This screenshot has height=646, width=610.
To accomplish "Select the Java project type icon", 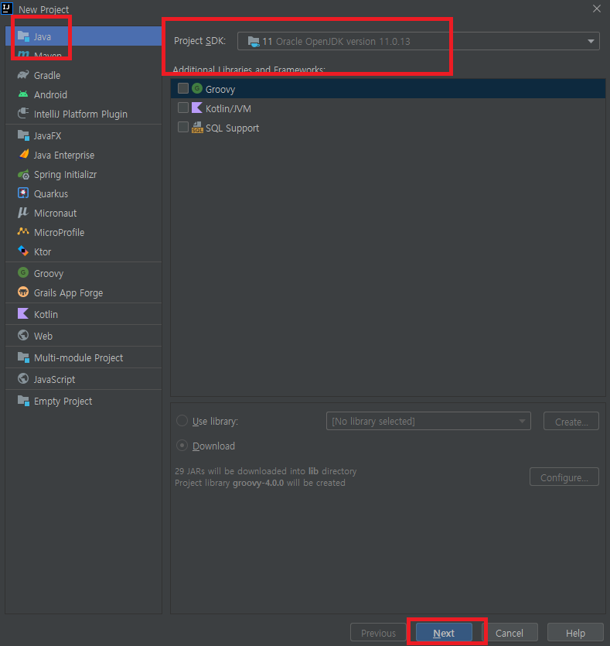I will point(23,36).
